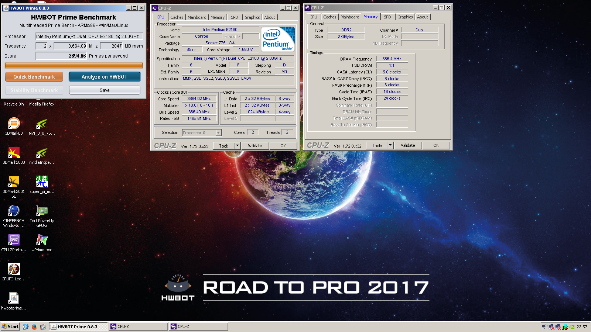Click Validate in CPU-Z Memory window

[x=408, y=145]
